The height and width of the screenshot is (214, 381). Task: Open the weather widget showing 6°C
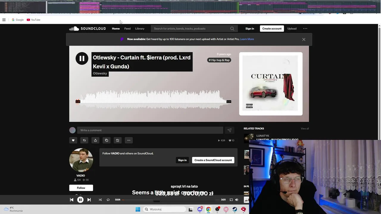click(13, 209)
